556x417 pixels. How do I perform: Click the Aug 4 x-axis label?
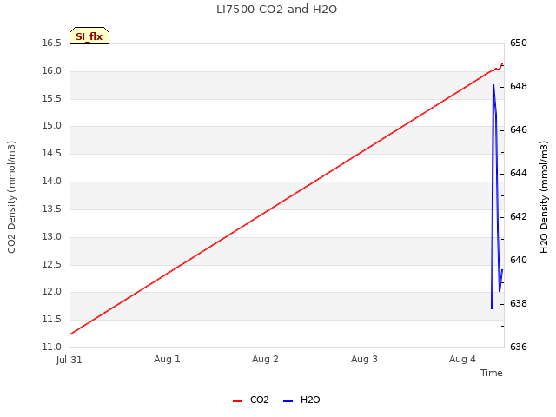pos(462,359)
